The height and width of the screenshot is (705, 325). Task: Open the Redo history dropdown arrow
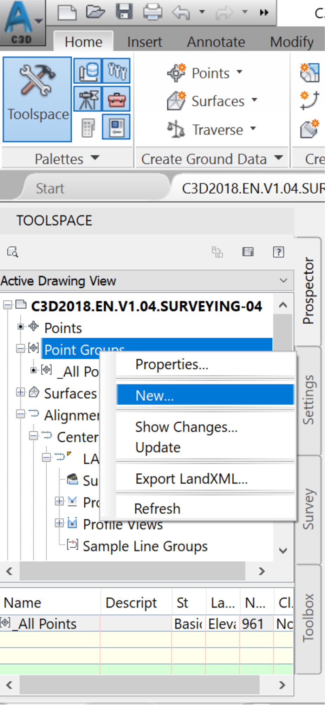tap(245, 12)
